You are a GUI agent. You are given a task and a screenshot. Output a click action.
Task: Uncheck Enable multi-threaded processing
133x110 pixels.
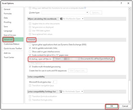(x=30, y=67)
